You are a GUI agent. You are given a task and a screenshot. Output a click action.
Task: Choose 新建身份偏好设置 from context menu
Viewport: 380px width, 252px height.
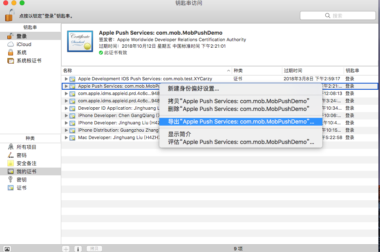click(x=241, y=88)
